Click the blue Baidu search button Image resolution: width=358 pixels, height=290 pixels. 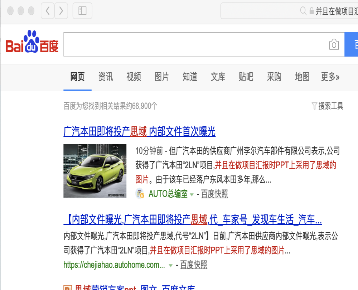351,44
